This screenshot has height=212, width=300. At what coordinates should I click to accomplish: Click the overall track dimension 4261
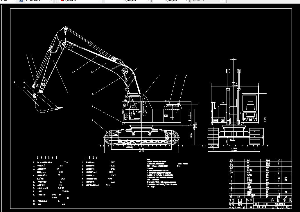pos(141,151)
